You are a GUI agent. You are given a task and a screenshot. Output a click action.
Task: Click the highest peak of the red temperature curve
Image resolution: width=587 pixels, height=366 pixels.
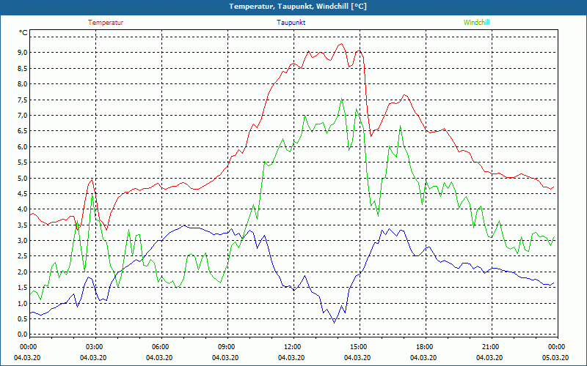click(x=340, y=44)
